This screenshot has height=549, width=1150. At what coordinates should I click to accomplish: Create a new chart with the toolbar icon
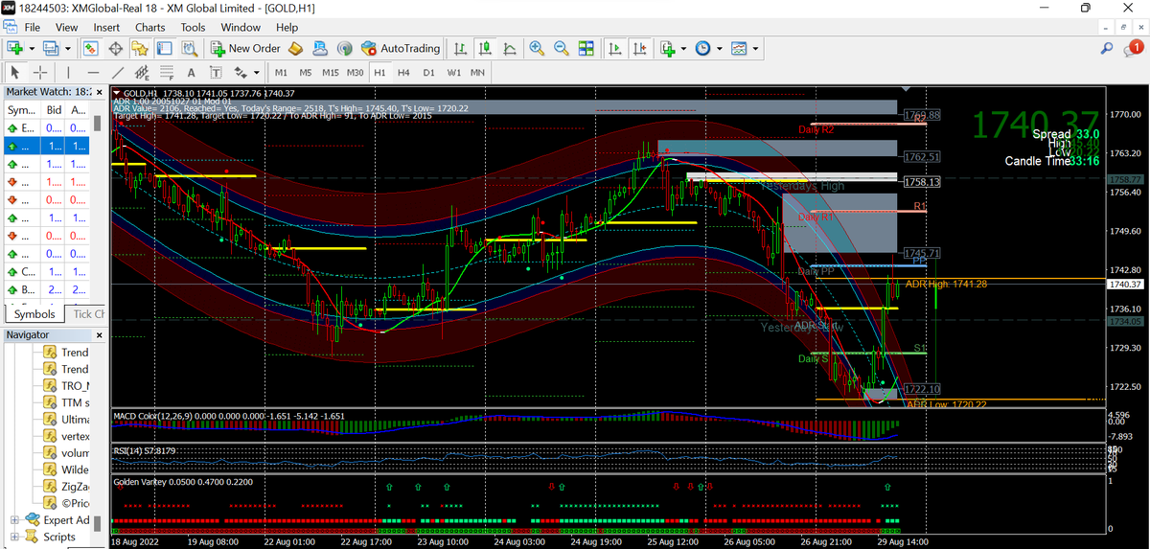coord(14,48)
